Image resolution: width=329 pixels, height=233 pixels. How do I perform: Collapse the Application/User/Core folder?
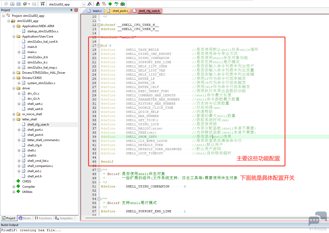pos(14,37)
